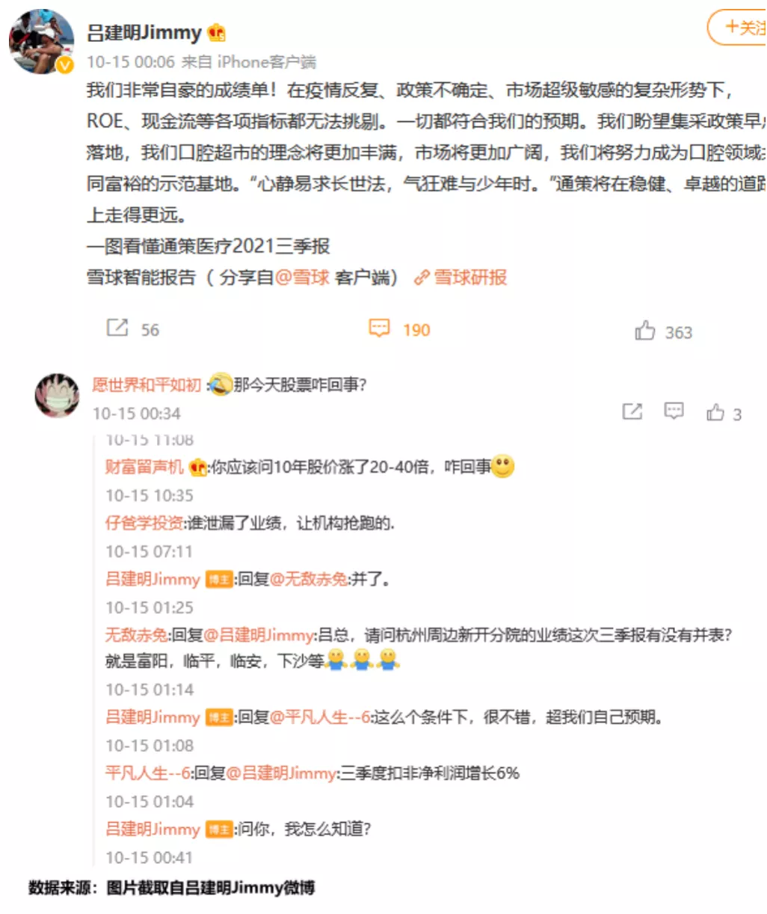Click reply bubble icon on 愿世界和平如初's comment

tap(674, 411)
